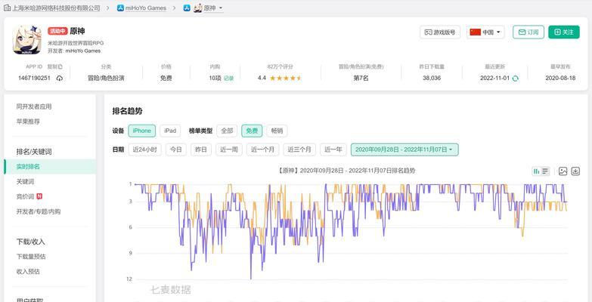
Task: Click the 38,036 downloads value
Action: click(x=432, y=79)
